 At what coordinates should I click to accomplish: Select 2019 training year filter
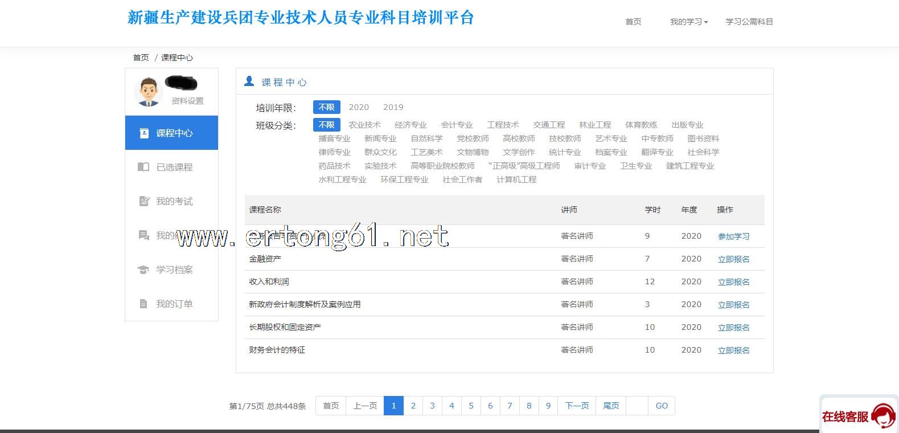point(393,107)
